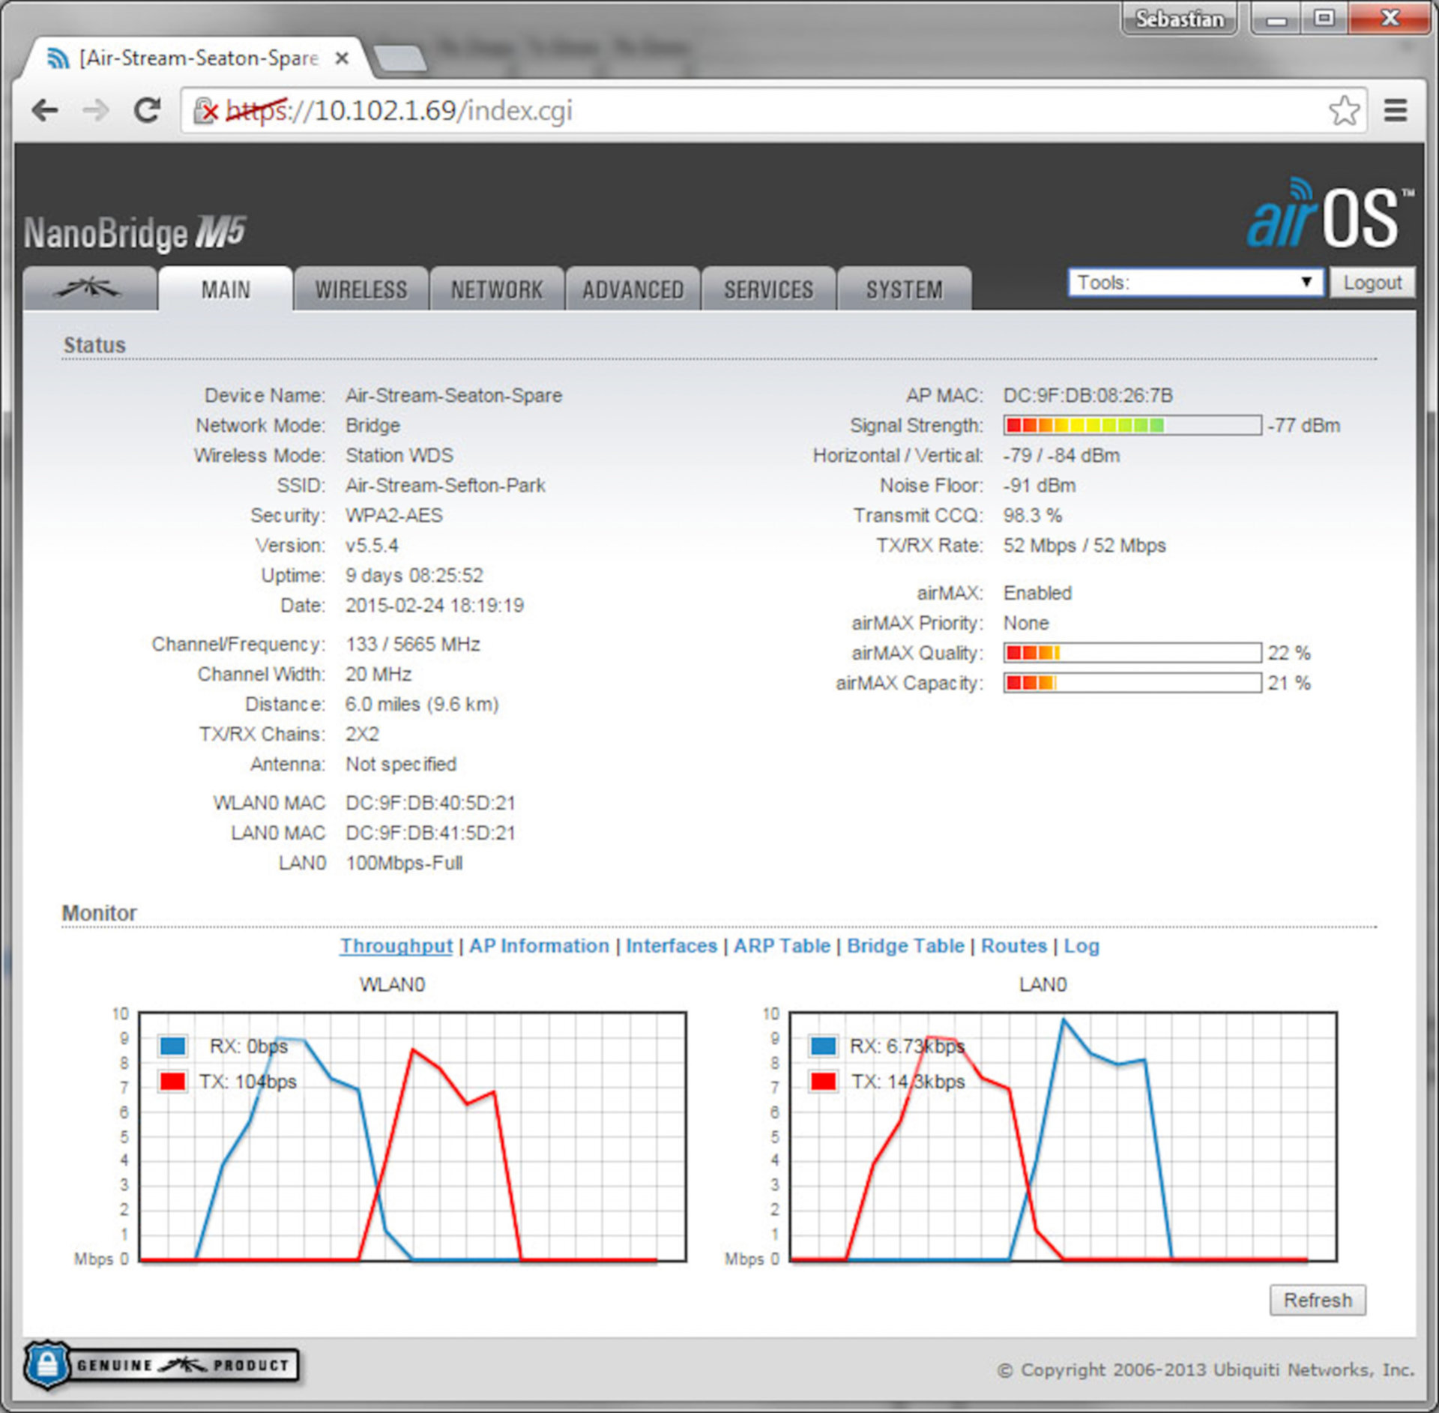Click the uptime value 9 days 08:25:52
Viewport: 1439px width, 1413px height.
coord(414,575)
